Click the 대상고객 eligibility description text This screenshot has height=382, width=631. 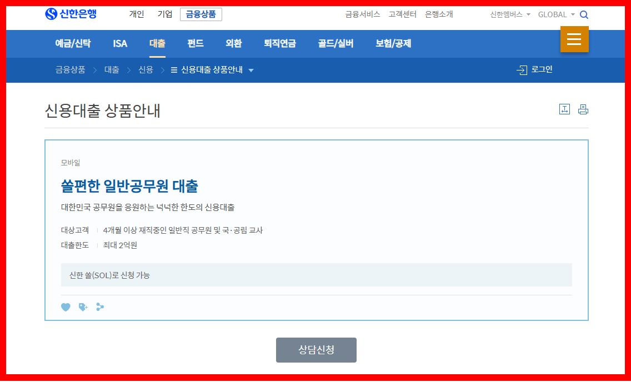click(x=183, y=230)
